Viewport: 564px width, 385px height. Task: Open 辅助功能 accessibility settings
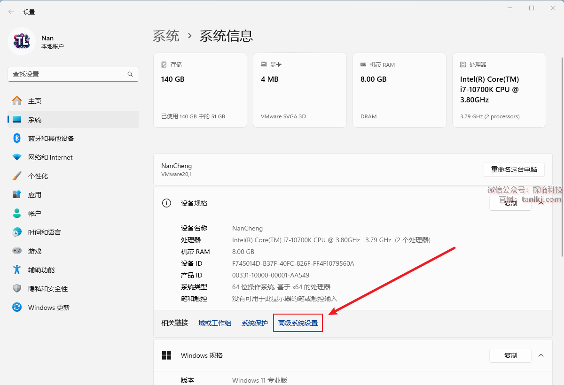41,270
